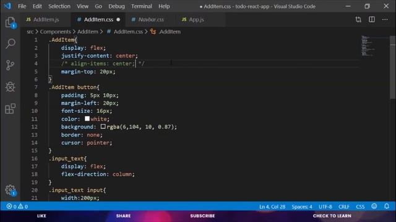396x222 pixels.
Task: Click the Open Changes compare icon
Action: [358, 19]
